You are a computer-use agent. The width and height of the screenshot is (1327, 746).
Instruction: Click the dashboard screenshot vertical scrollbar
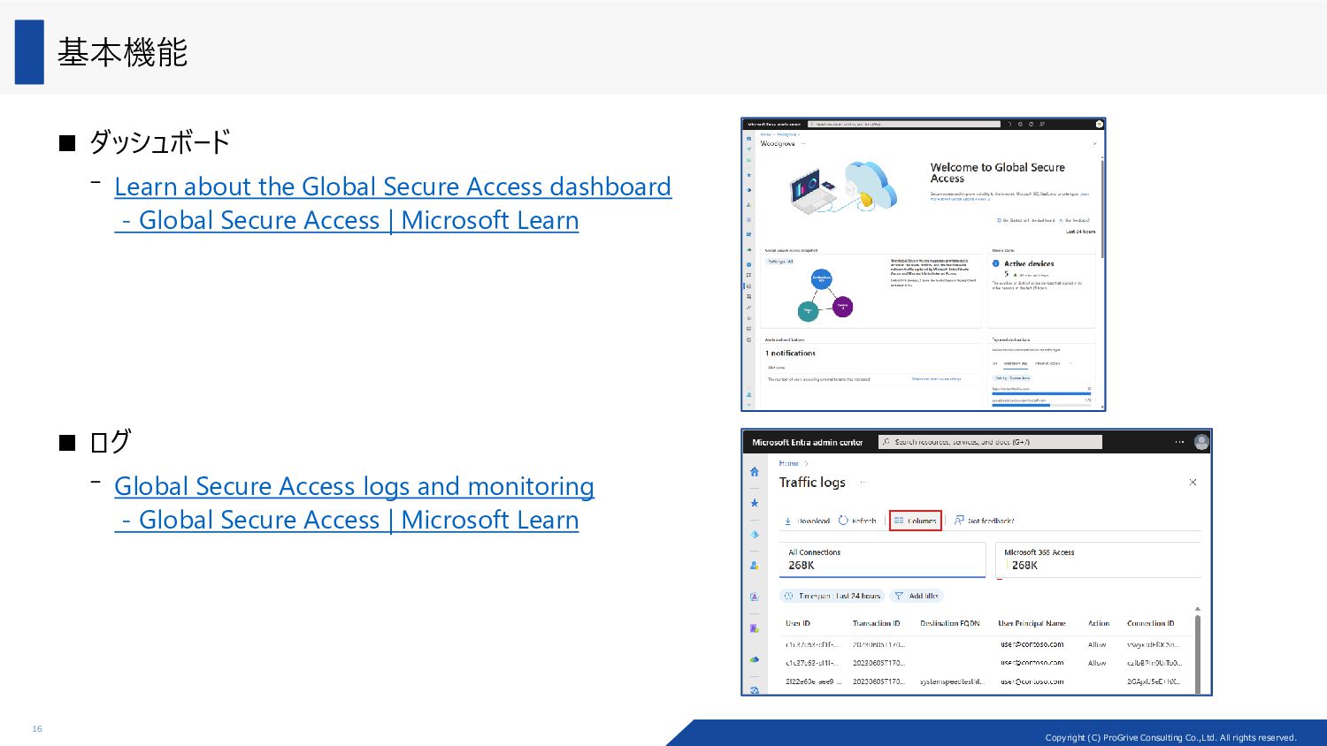[x=1102, y=208]
